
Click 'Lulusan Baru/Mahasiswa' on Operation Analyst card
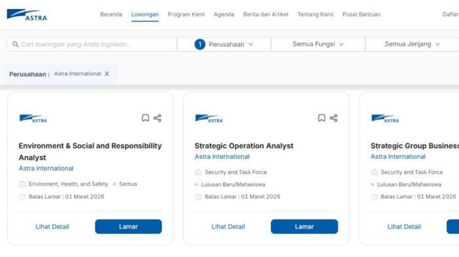(233, 184)
